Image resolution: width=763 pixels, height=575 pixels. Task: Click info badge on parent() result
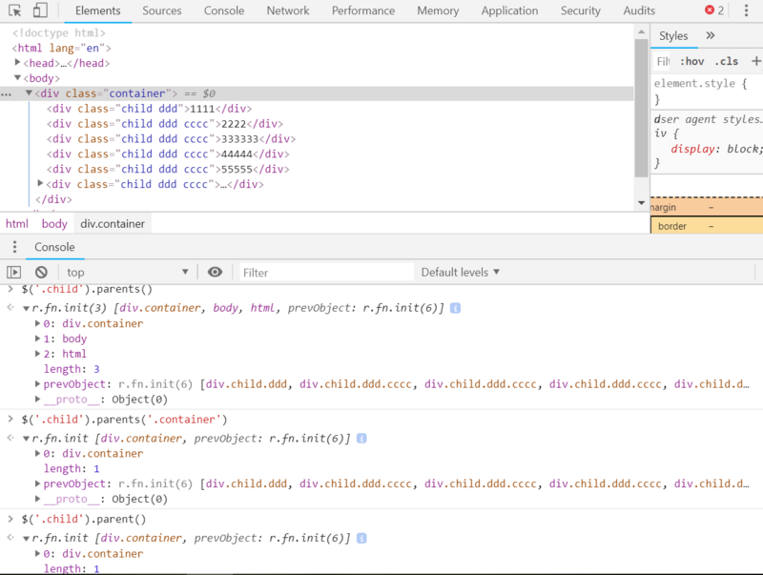(361, 538)
